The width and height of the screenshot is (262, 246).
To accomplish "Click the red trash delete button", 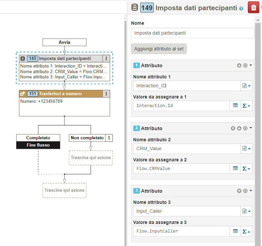I will click(253, 8).
